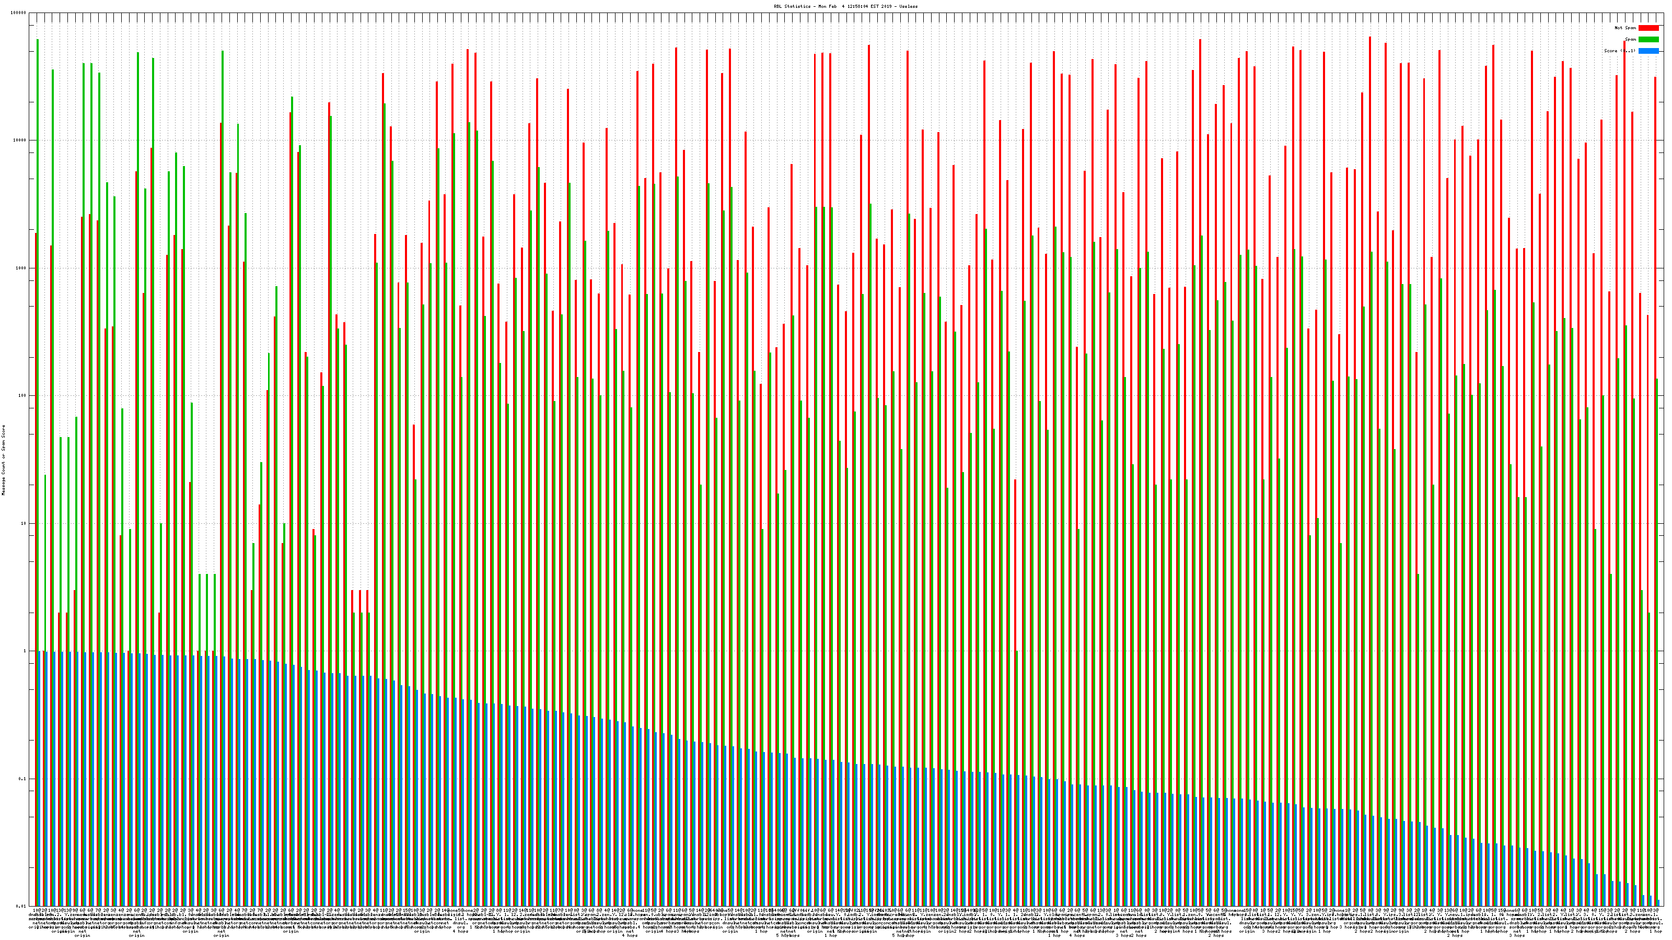This screenshot has width=1672, height=940.
Task: Click the 10 y-axis tick label
Action: (24, 523)
